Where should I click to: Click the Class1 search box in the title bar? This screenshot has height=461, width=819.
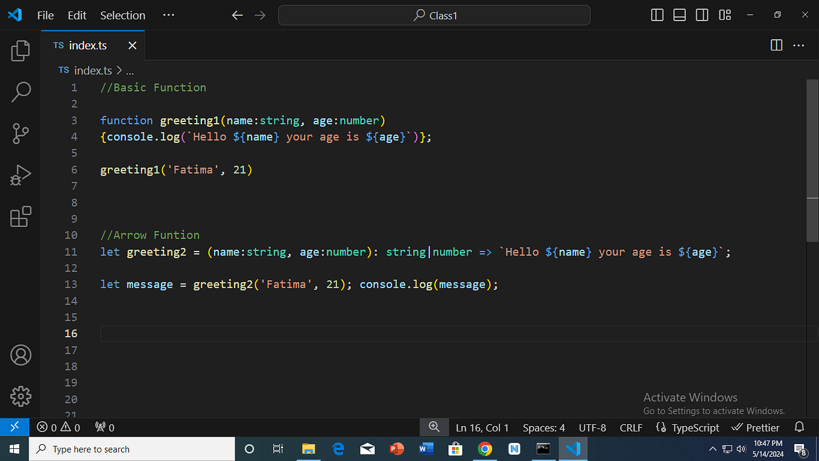coord(434,15)
